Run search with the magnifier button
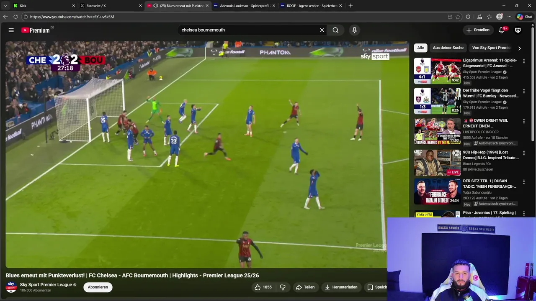The width and height of the screenshot is (536, 301). tap(335, 30)
